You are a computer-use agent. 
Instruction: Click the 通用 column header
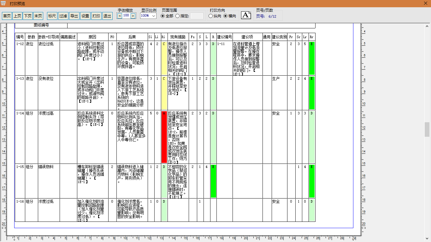click(x=267, y=37)
